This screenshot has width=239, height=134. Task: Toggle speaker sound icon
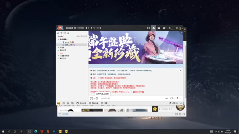[x=64, y=103]
